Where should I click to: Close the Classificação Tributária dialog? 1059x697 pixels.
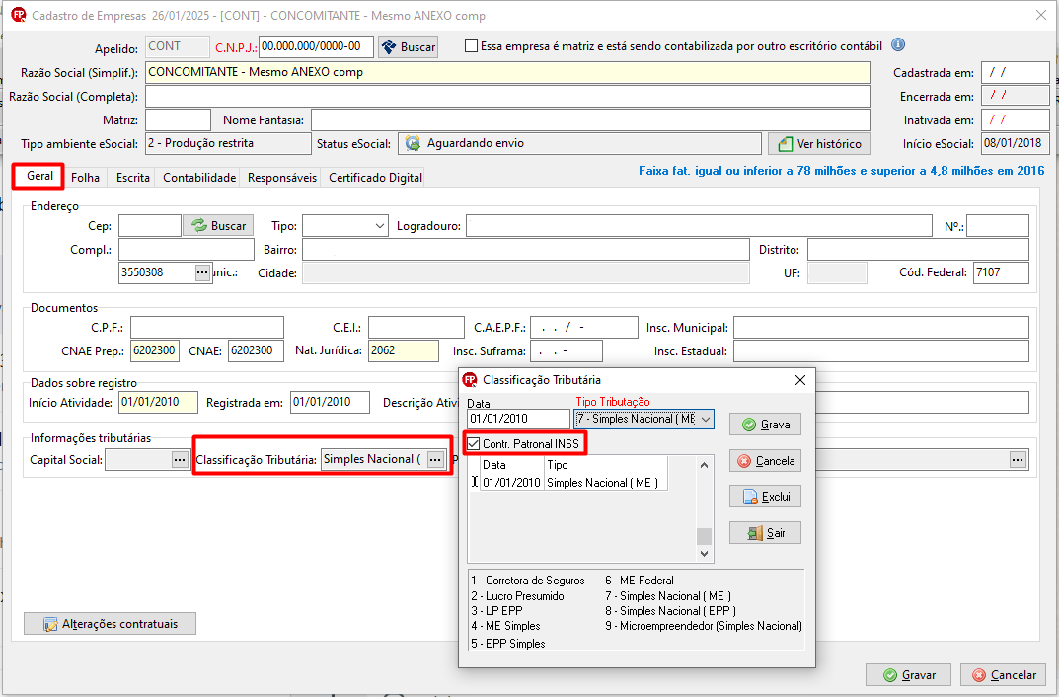pyautogui.click(x=800, y=380)
